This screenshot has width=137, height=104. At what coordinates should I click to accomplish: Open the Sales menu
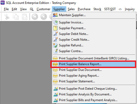[71, 9]
